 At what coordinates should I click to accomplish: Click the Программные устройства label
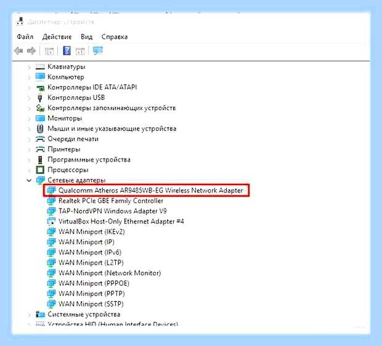[x=89, y=160]
